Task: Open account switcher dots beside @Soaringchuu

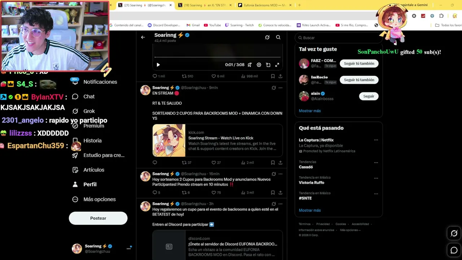Action: (128, 248)
